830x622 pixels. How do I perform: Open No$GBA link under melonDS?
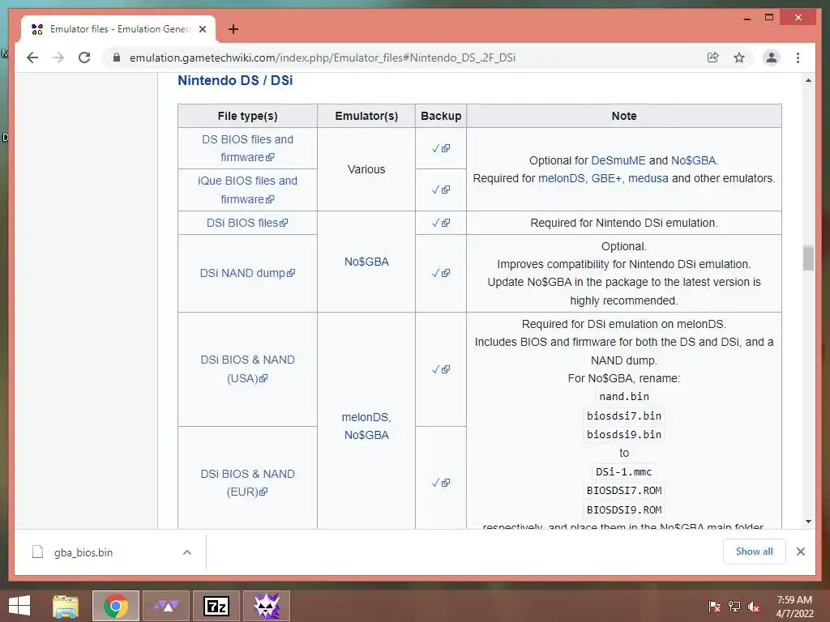tap(366, 435)
